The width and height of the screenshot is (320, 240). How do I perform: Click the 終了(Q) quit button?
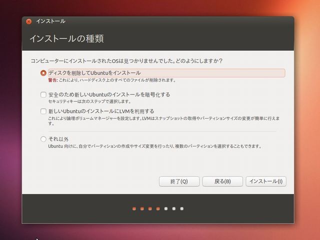179,181
